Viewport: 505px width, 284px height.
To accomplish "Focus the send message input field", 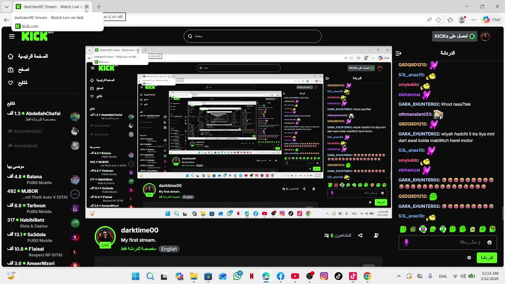I will coord(448,242).
